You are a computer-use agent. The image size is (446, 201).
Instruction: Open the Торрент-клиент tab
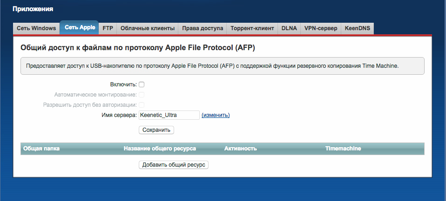[252, 28]
